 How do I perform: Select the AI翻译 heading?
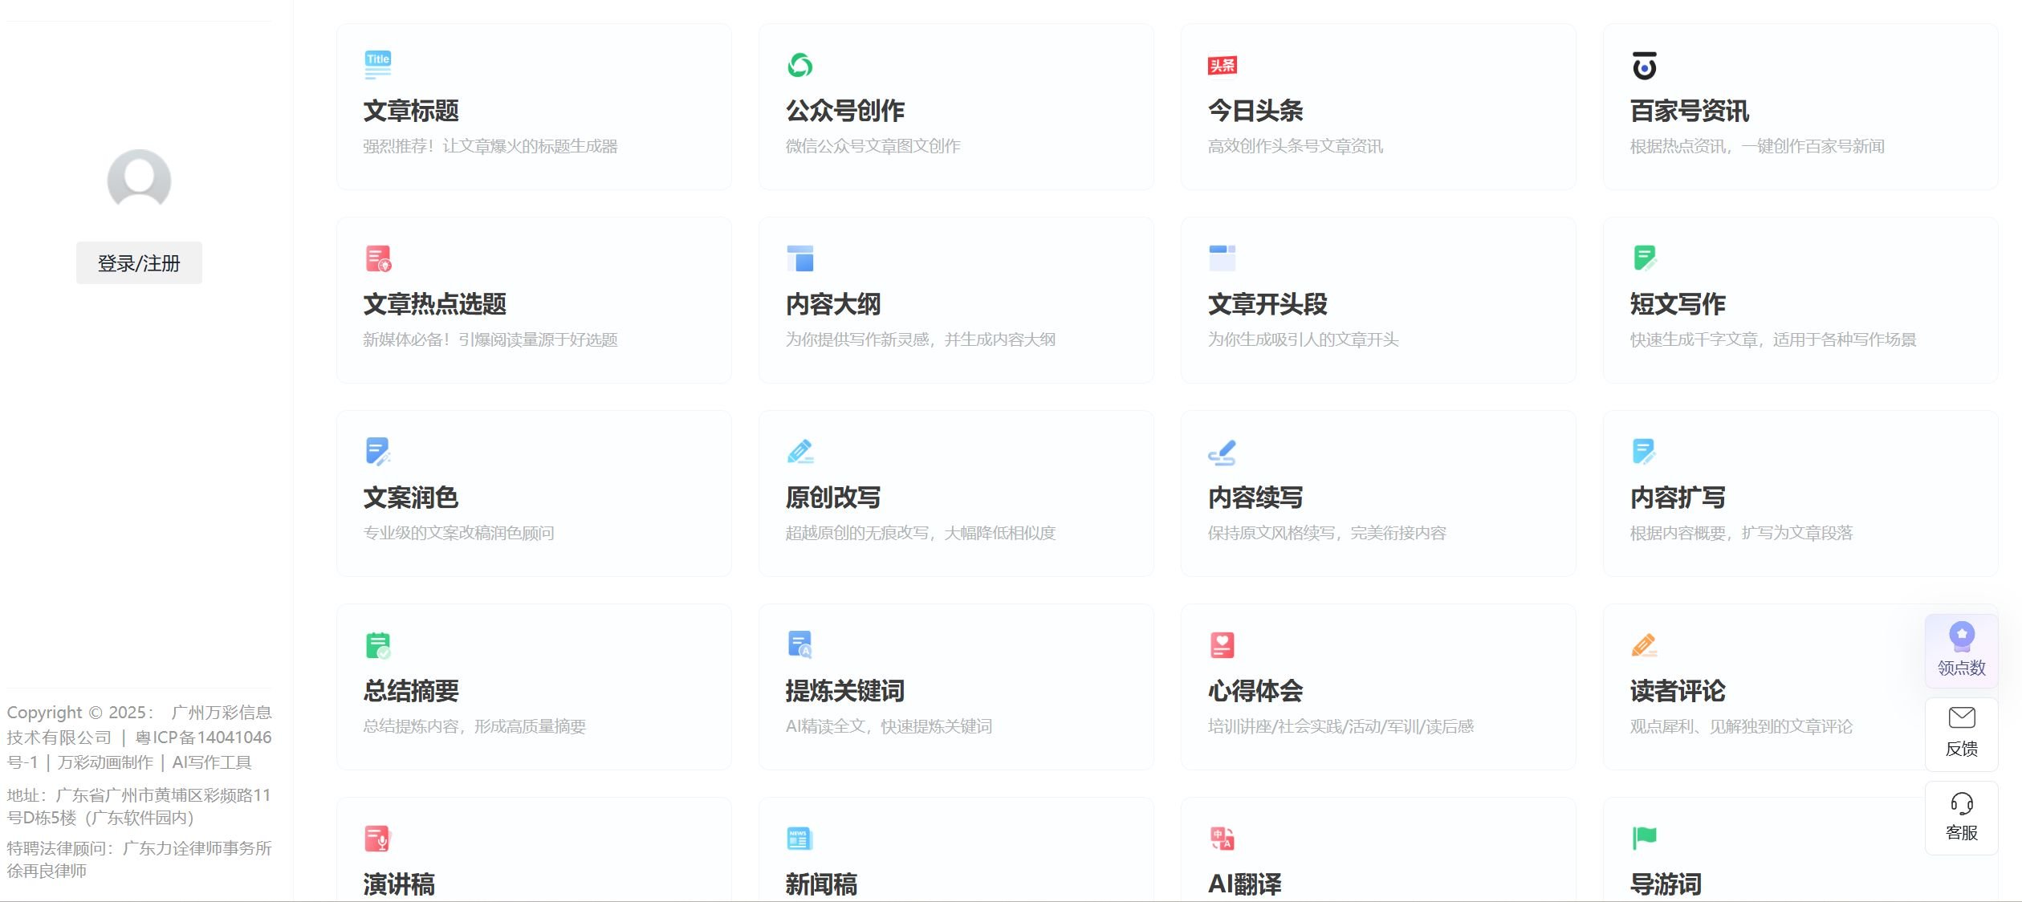1245,884
